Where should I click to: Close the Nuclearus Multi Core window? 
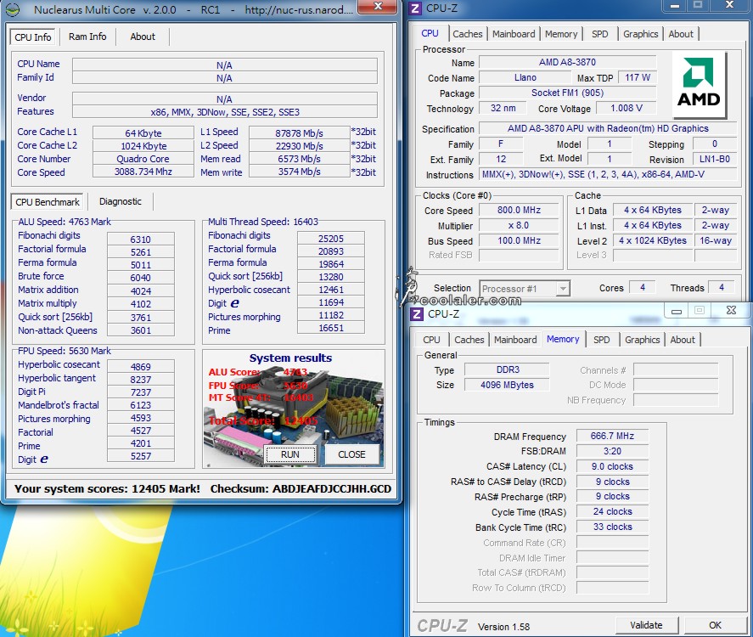[378, 6]
